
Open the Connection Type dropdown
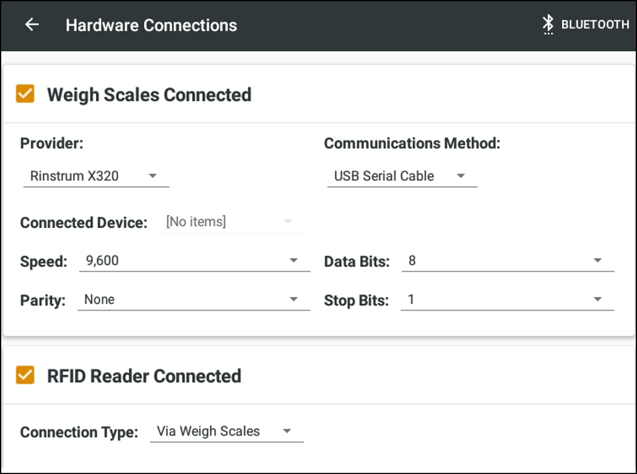(288, 431)
